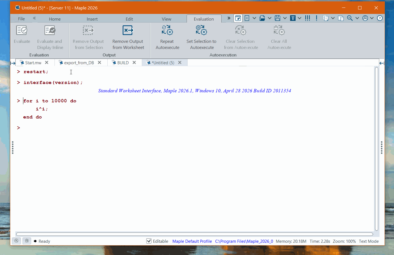Close the Start.mw tab
394x255 pixels.
click(x=47, y=63)
